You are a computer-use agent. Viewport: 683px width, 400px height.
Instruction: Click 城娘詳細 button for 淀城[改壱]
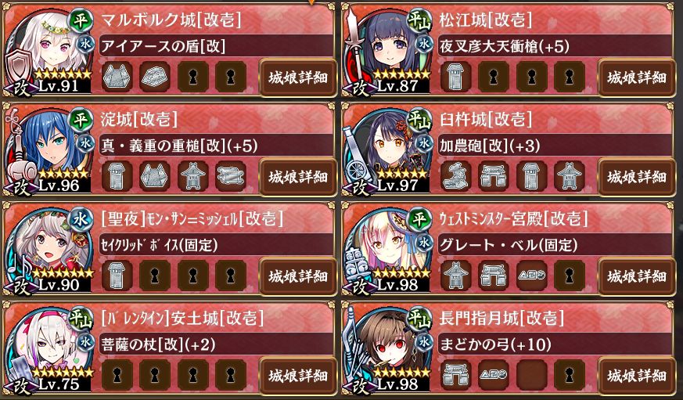click(298, 177)
